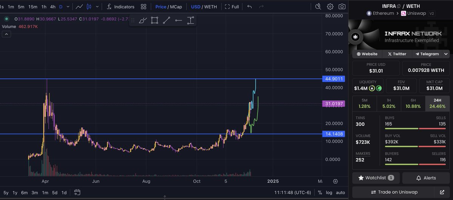Select the trend line drawing tool

[x=166, y=21]
